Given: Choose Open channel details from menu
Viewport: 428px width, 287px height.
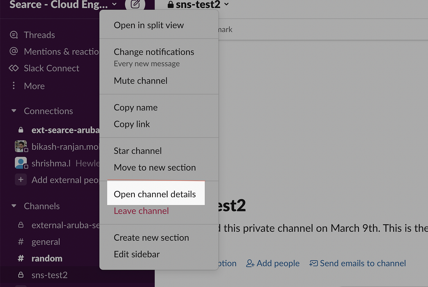Looking at the screenshot, I should [155, 194].
